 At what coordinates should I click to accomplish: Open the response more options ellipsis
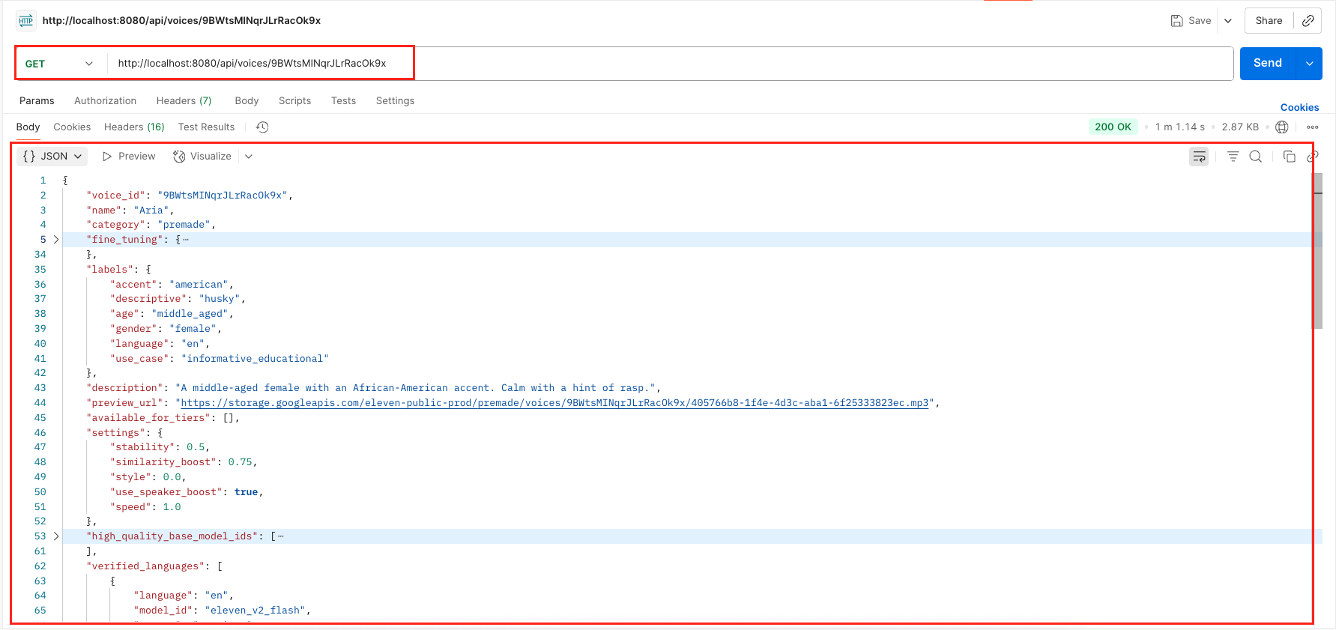coord(1313,127)
